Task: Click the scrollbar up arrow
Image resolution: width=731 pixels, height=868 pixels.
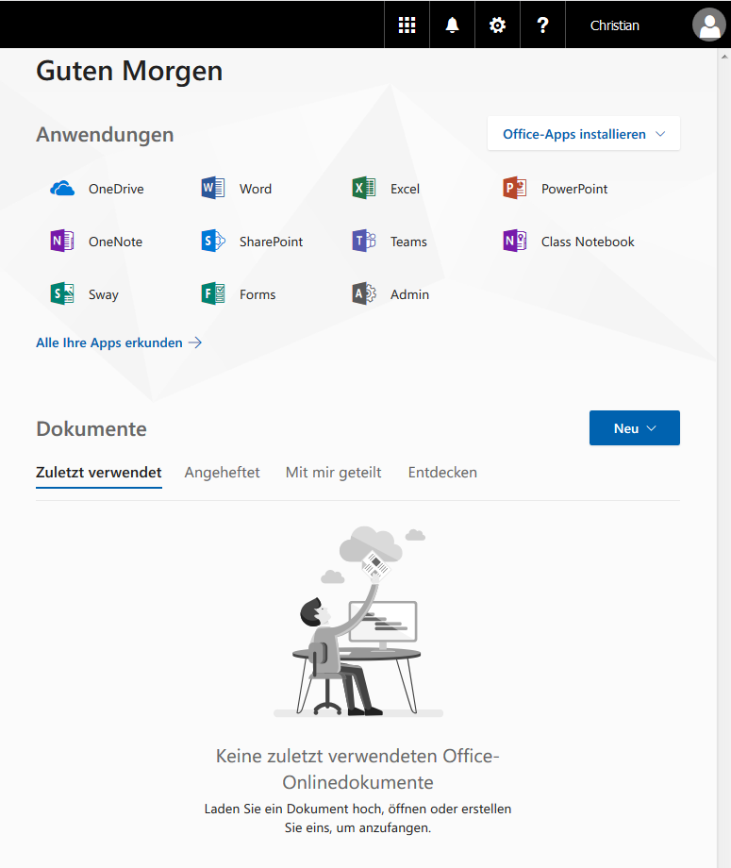Action: 724,56
